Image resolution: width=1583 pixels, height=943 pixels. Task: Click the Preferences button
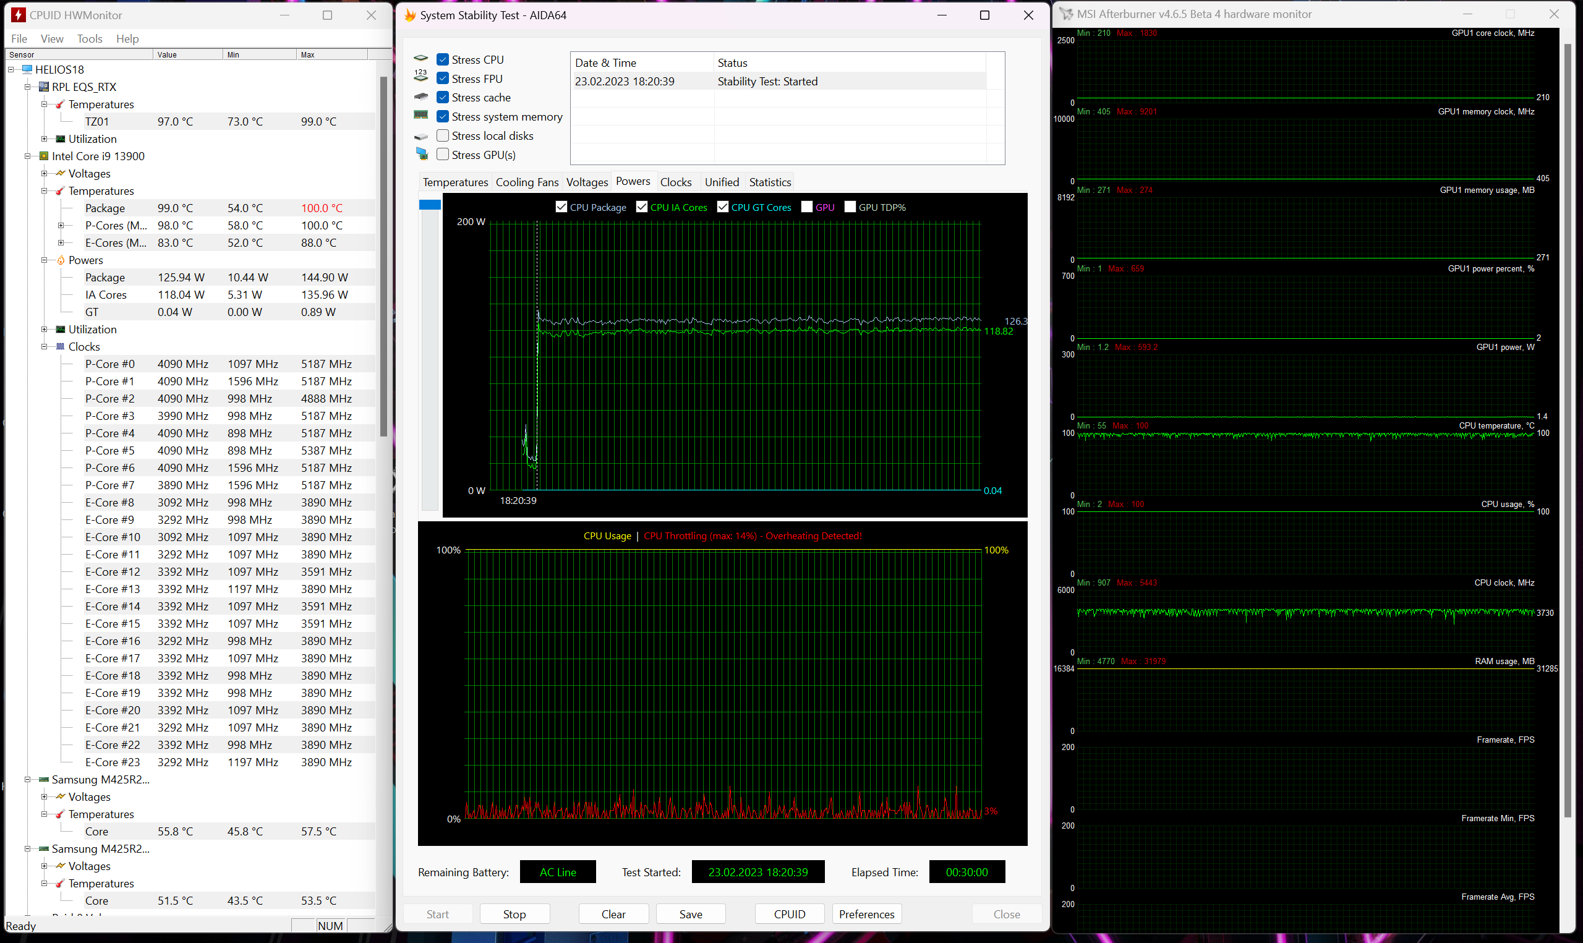[866, 914]
